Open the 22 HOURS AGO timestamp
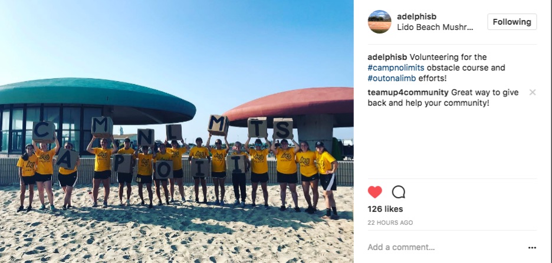The width and height of the screenshot is (552, 263). coord(390,222)
